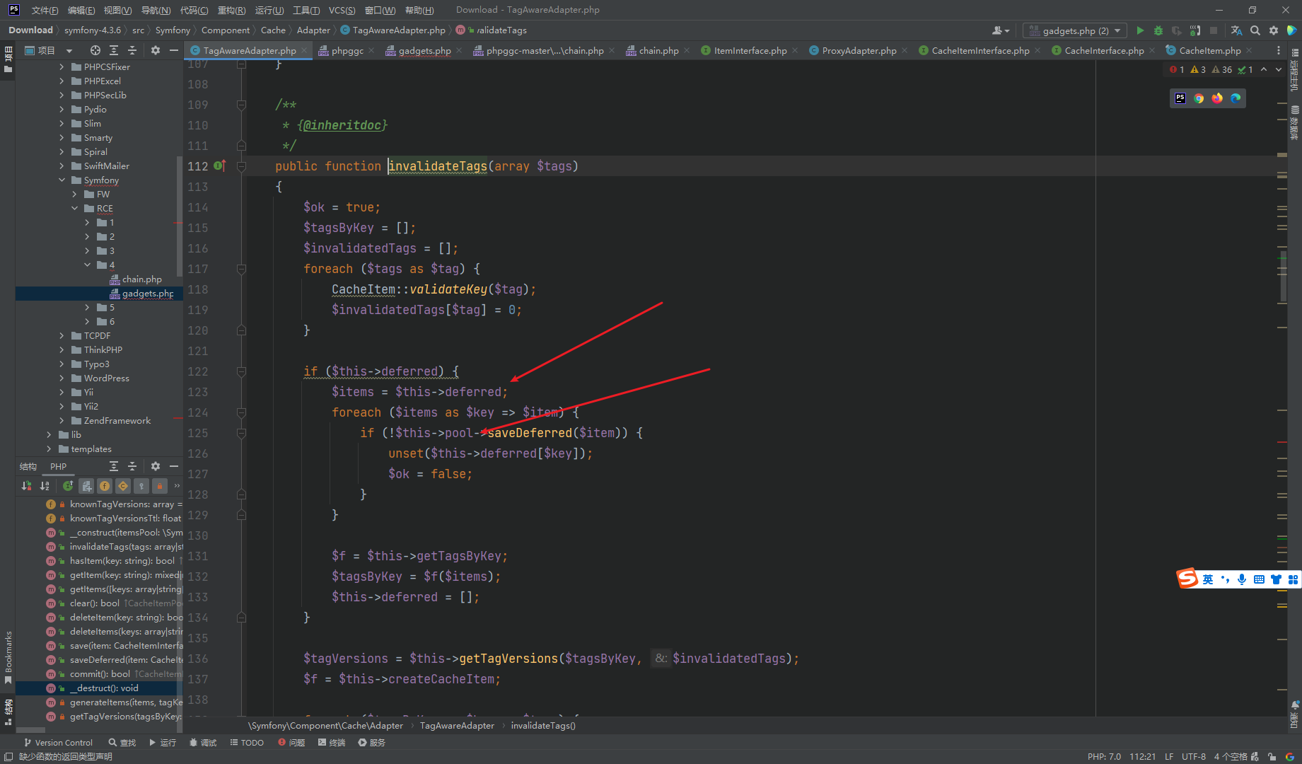Expand the ThinkPHP folder
Image resolution: width=1302 pixels, height=764 pixels.
coord(62,350)
